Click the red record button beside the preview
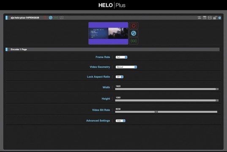227x152 pixels. point(134,26)
